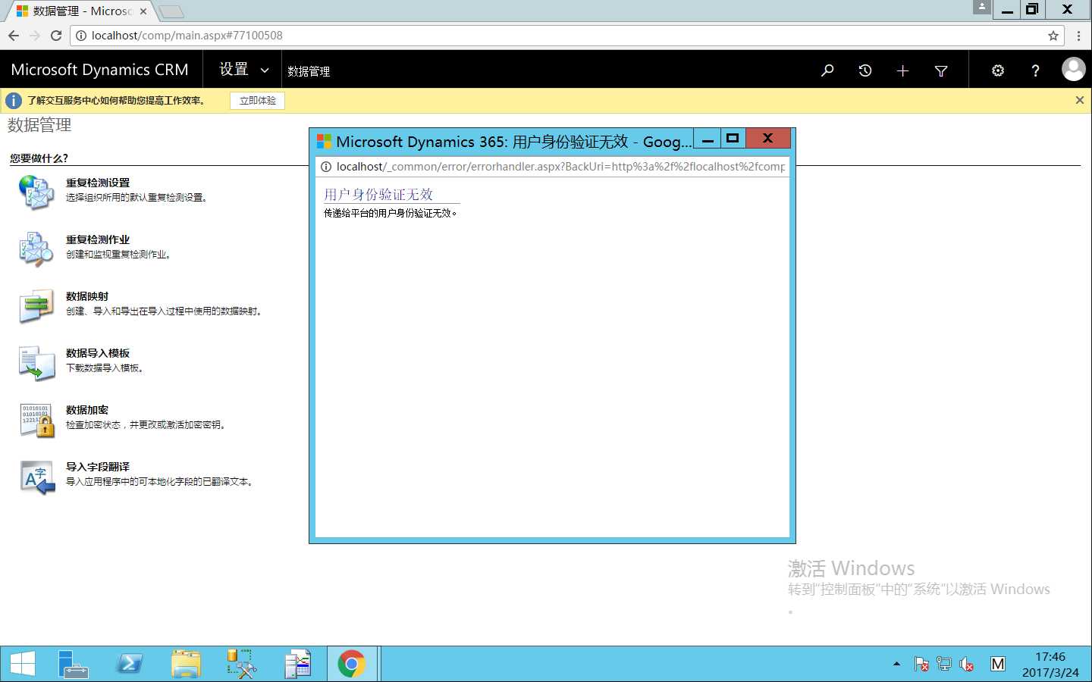Click the 重复检测设置 globe icon
1092x682 pixels.
(x=36, y=192)
